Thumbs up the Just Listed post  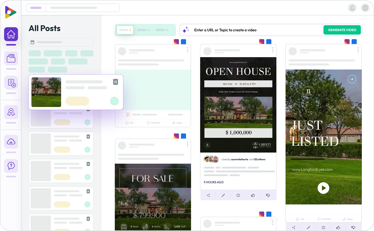point(338,227)
